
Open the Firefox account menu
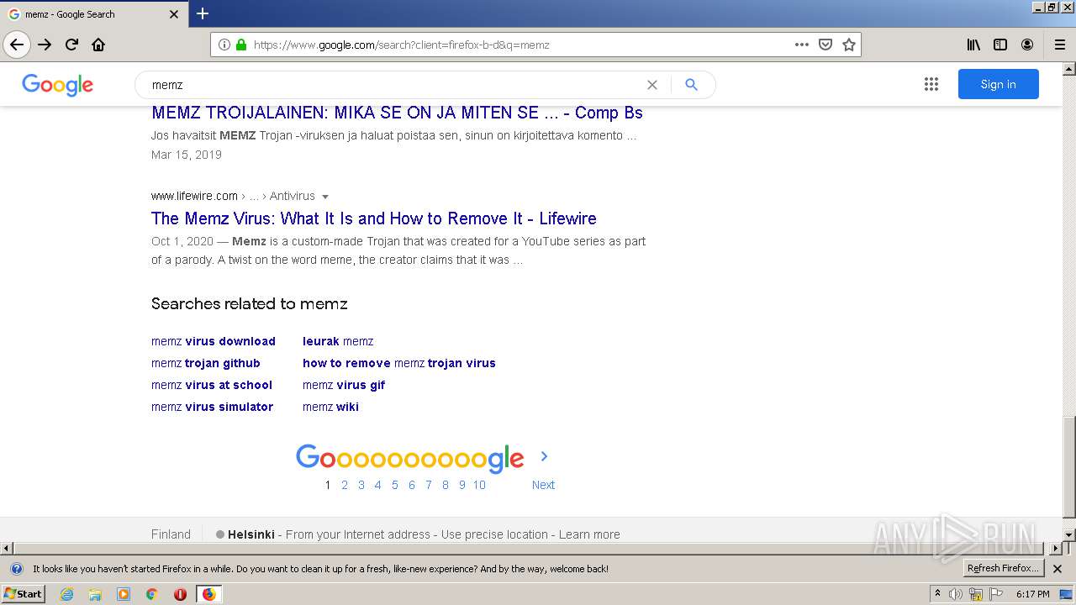click(x=1027, y=45)
